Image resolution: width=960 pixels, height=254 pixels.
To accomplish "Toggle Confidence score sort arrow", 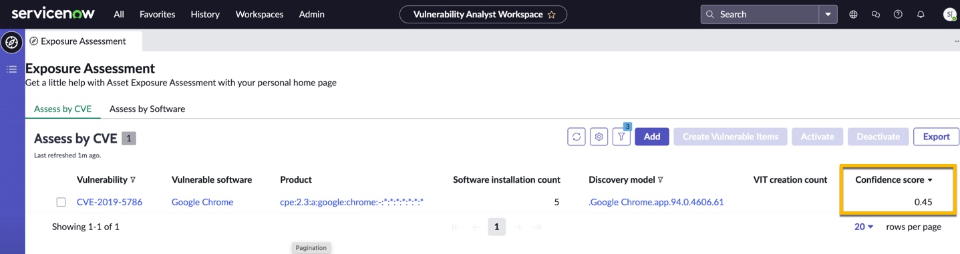I will [930, 180].
